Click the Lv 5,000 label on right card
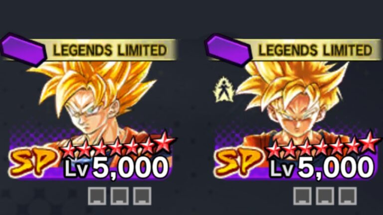 coord(322,168)
